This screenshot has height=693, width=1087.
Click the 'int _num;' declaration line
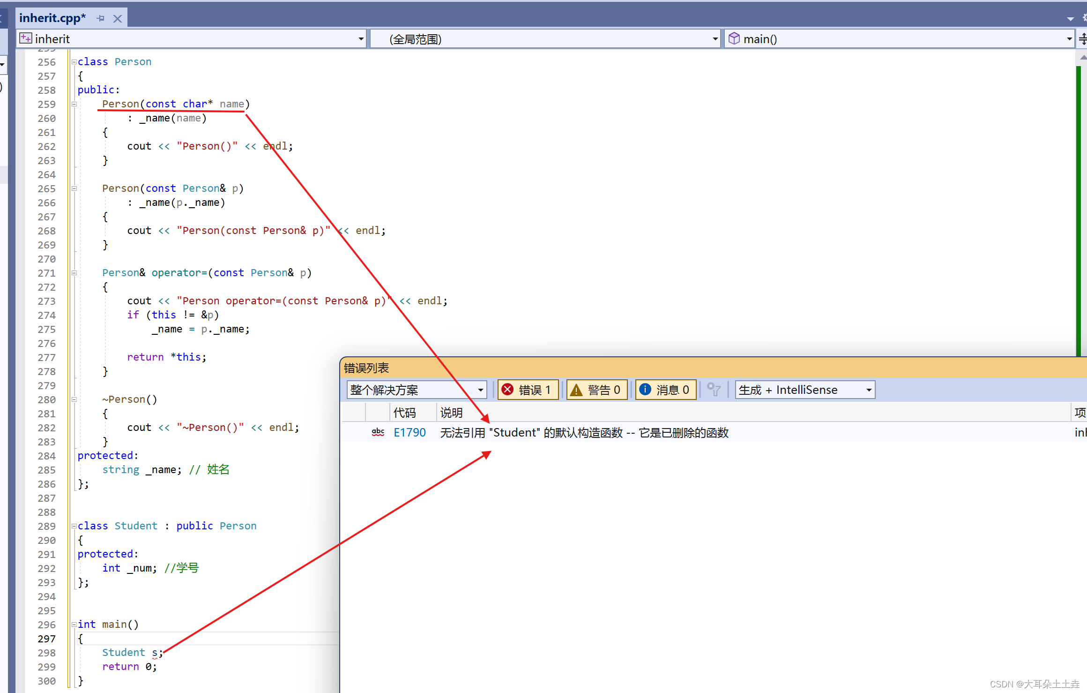coord(130,568)
